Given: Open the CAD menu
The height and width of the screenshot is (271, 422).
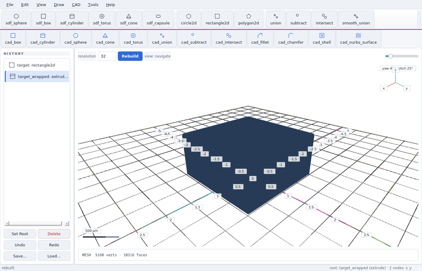Looking at the screenshot, I should click(x=76, y=5).
